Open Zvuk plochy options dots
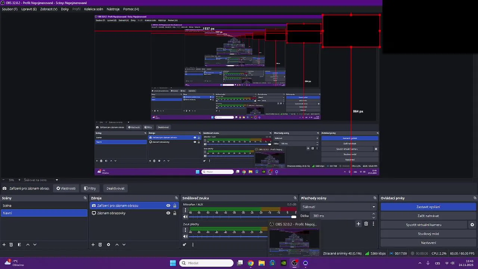Screen dimensions: 478x269 coord(185,230)
